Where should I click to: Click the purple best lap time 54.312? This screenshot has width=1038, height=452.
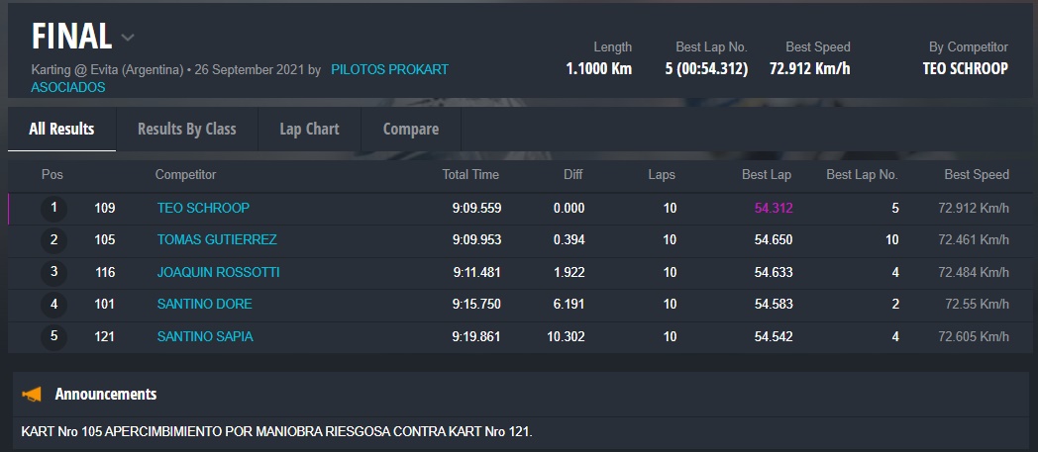point(773,208)
